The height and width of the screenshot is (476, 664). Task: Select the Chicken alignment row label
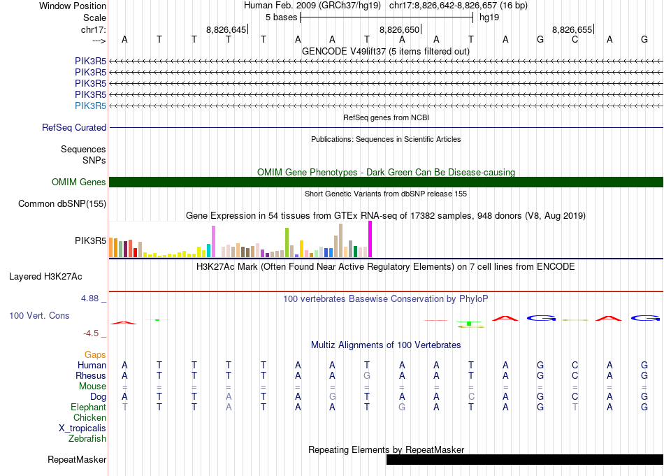[x=89, y=417]
